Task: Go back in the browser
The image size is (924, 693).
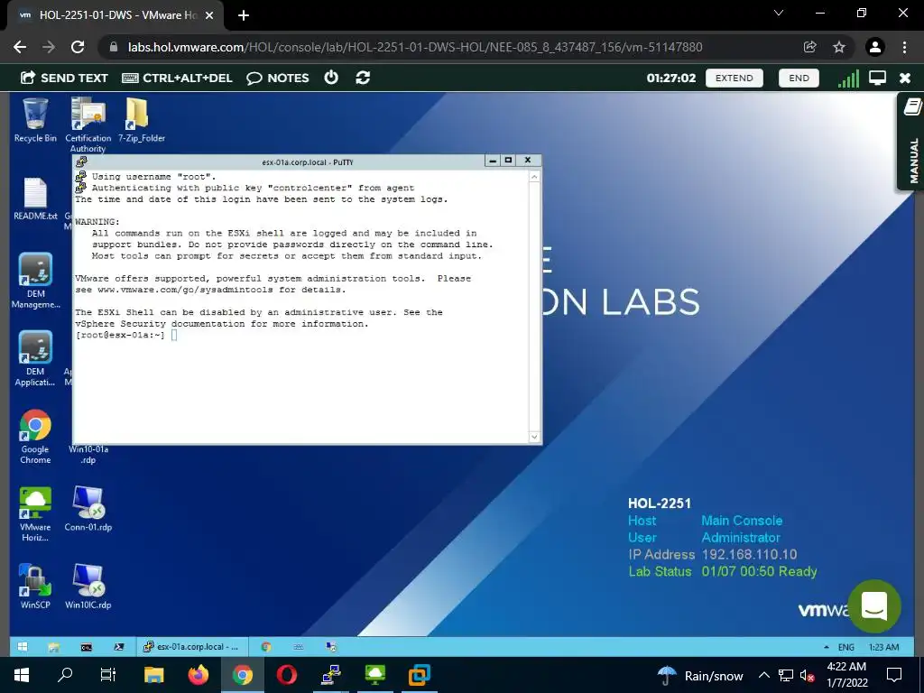Action: [x=20, y=47]
